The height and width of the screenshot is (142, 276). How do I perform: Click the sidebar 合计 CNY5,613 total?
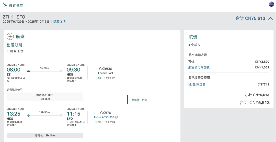point(255,102)
